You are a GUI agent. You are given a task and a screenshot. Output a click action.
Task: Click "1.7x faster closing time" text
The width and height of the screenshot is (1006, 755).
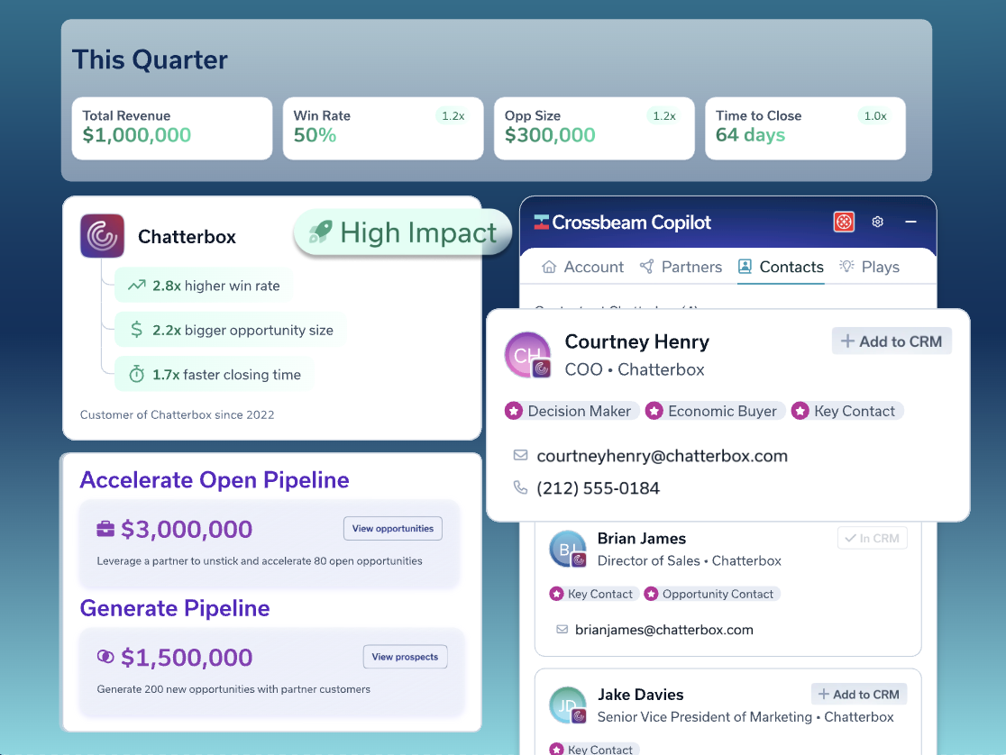pyautogui.click(x=226, y=375)
